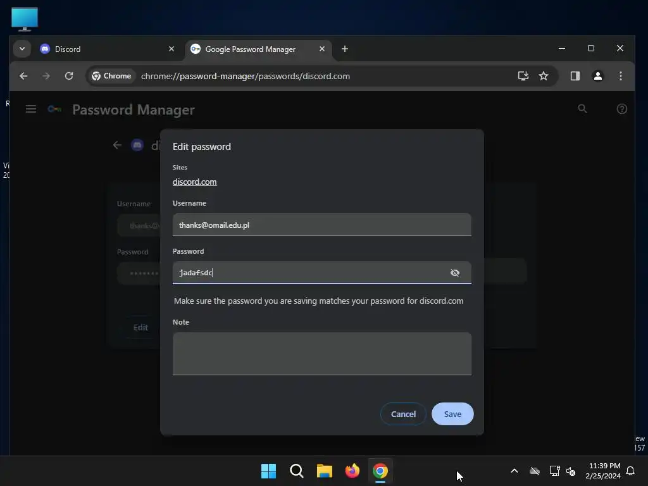Expand the tab search dropdown
The image size is (648, 486).
tap(22, 49)
